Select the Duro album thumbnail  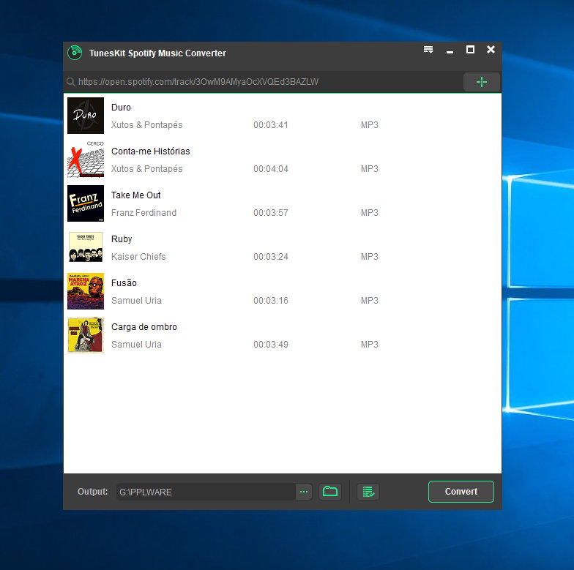[x=86, y=116]
